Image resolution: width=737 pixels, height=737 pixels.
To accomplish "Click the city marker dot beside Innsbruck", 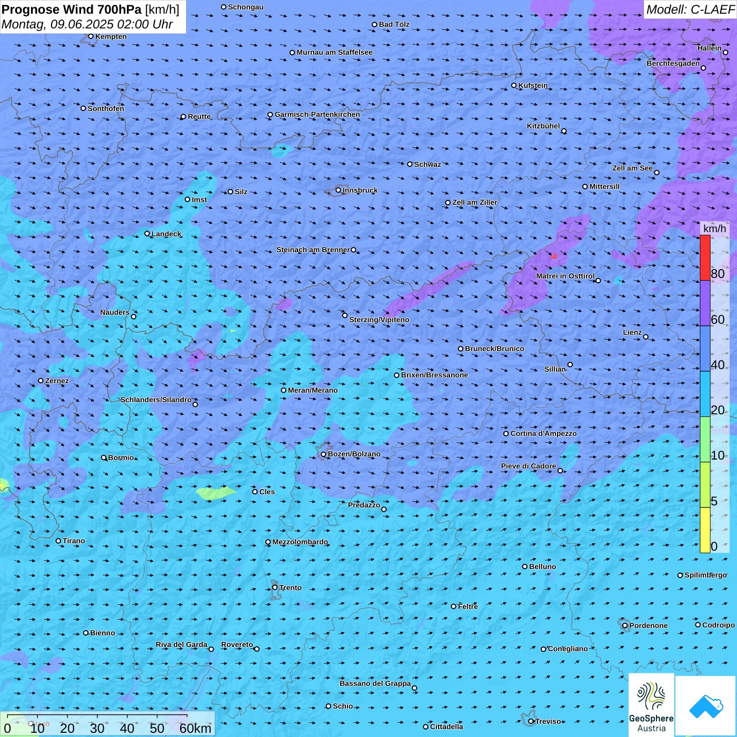I will tap(338, 190).
